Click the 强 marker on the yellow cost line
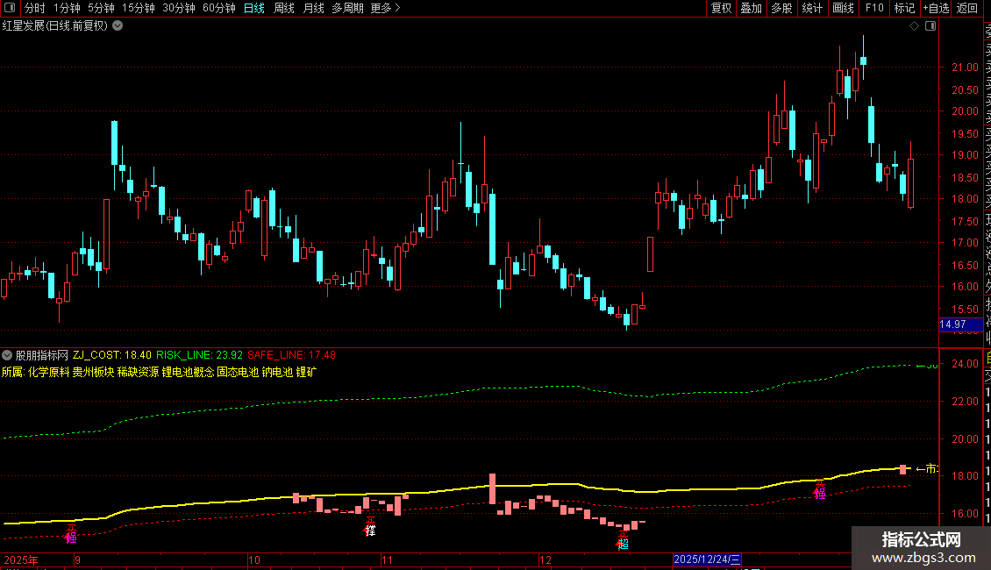Viewport: 991px width, 570px height. pyautogui.click(x=820, y=492)
